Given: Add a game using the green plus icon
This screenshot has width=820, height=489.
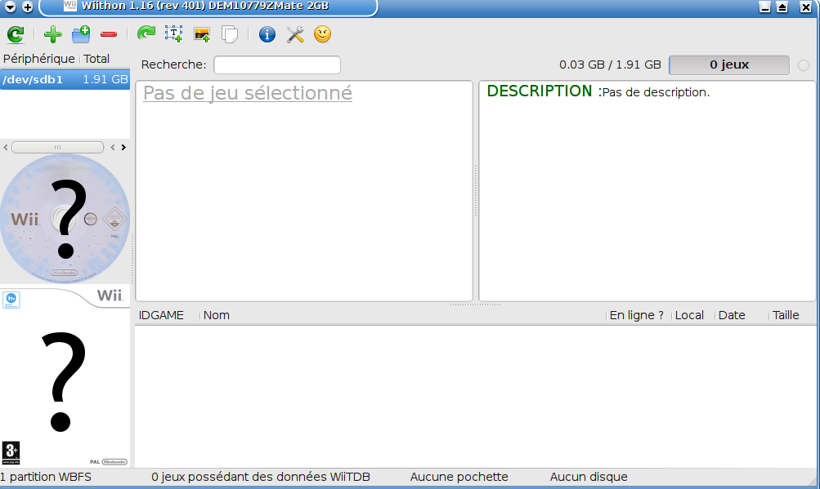Looking at the screenshot, I should click(52, 34).
